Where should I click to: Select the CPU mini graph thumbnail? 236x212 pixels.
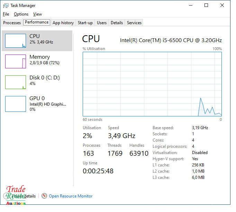click(x=16, y=41)
